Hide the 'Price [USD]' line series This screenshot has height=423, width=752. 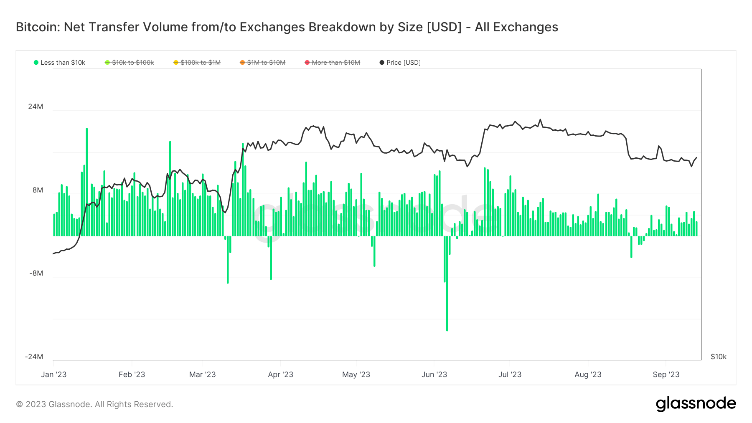click(403, 63)
